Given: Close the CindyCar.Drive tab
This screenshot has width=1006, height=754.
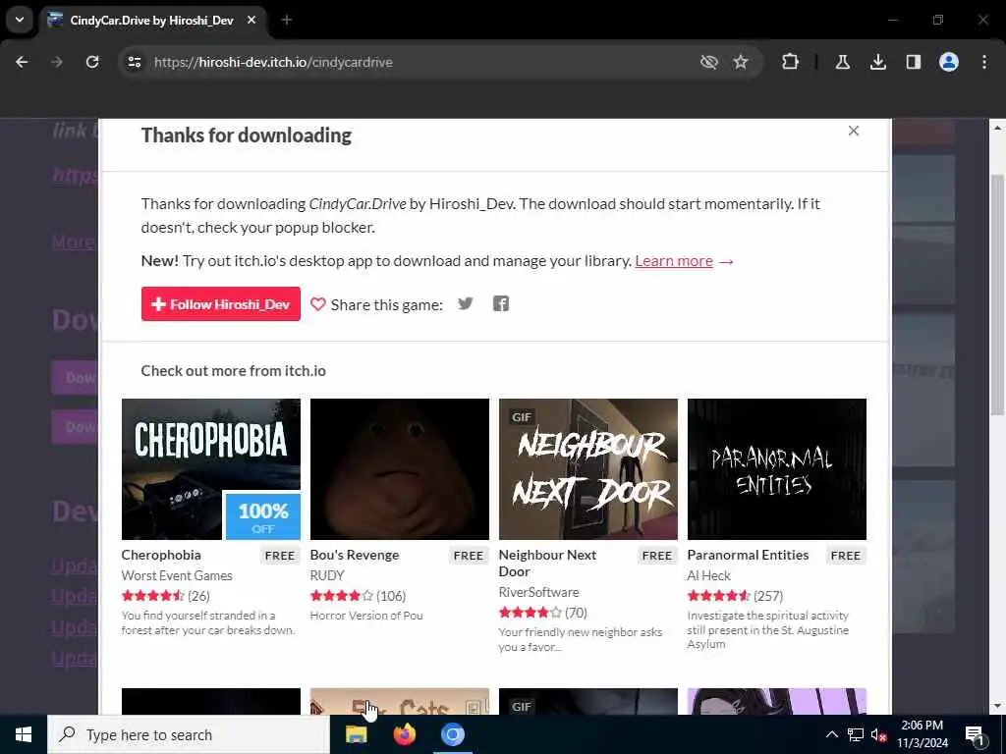Looking at the screenshot, I should (251, 21).
